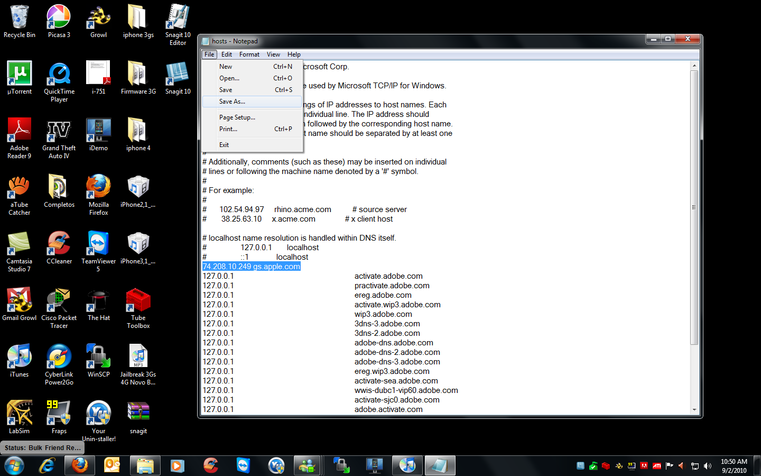Image resolution: width=761 pixels, height=476 pixels.
Task: Launch Grand Theft Auto IV shortcut
Action: coord(59,138)
